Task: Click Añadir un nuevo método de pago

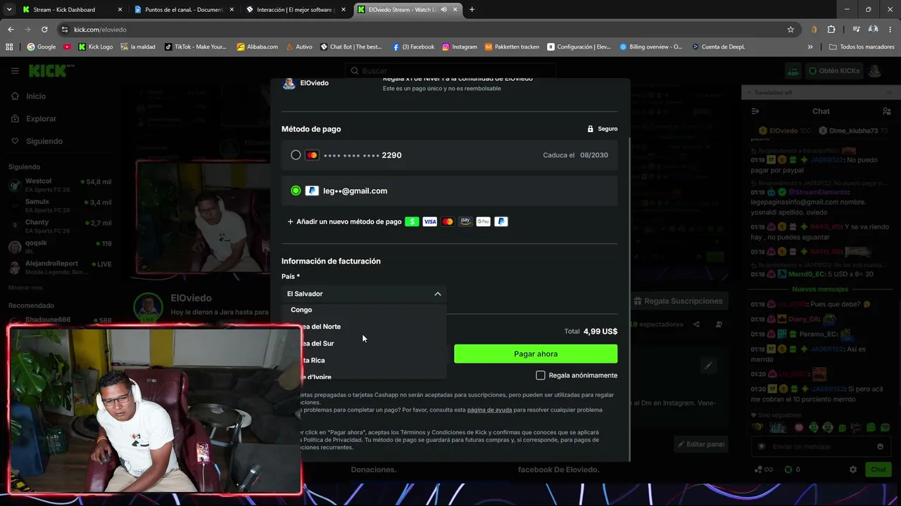Action: pyautogui.click(x=344, y=221)
